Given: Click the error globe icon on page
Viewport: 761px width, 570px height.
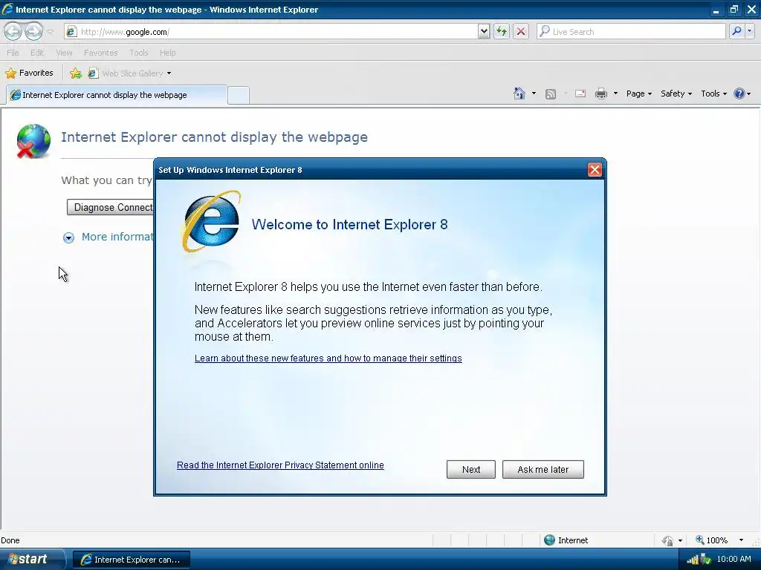Looking at the screenshot, I should [x=33, y=141].
